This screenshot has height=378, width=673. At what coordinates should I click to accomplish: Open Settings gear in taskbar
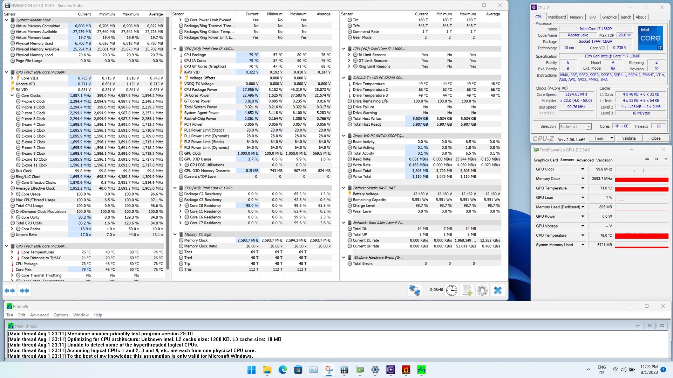(x=375, y=370)
